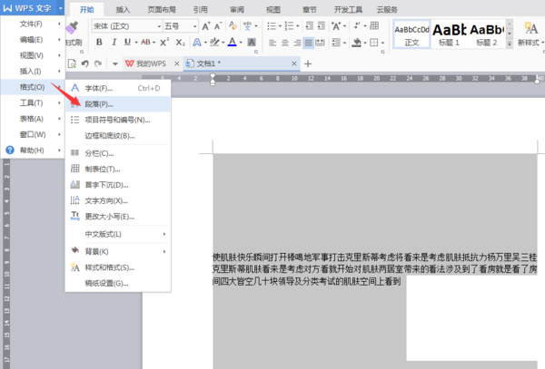This screenshot has height=369, width=545.
Task: Expand quick access toolbar arrow
Action: tap(115, 63)
